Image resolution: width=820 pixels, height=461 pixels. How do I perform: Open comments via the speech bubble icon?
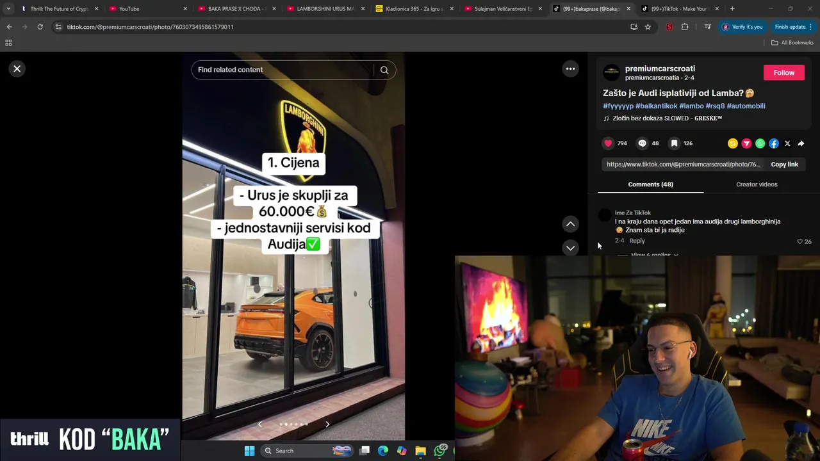click(642, 143)
